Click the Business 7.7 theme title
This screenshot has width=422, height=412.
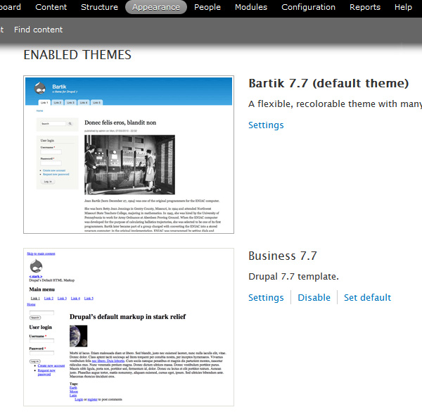point(283,256)
